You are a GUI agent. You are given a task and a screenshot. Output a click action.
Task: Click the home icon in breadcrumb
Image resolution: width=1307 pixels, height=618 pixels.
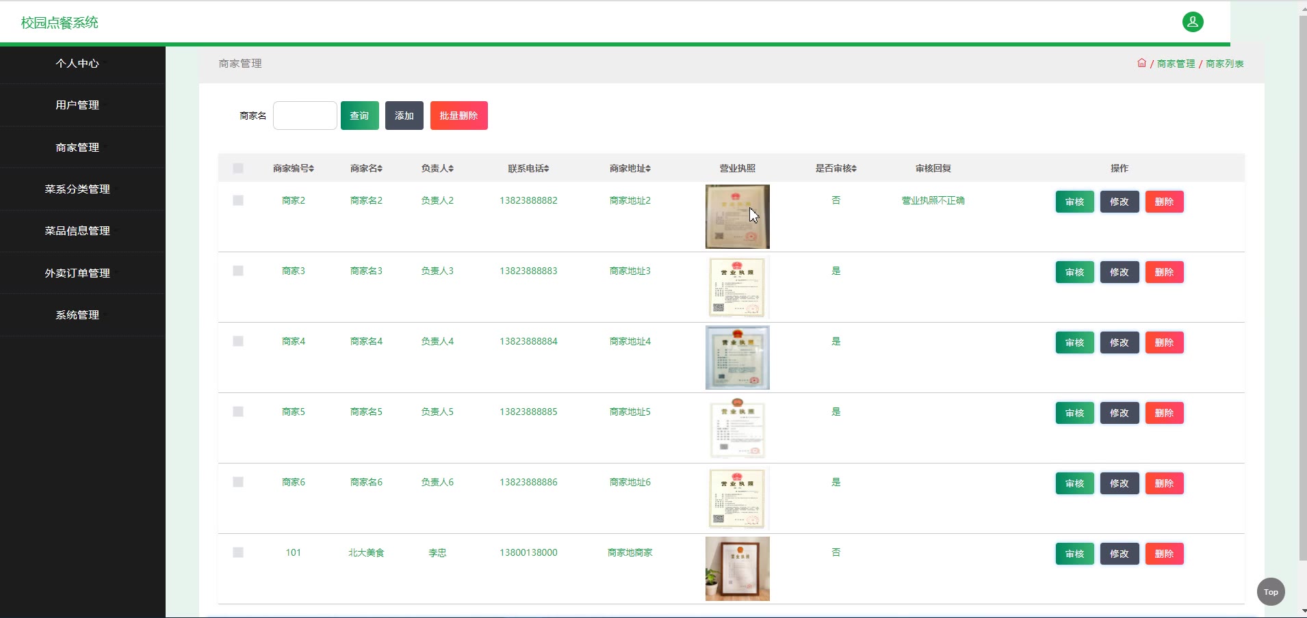(x=1141, y=63)
